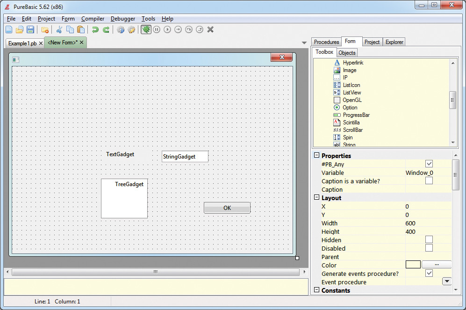Check the Disabled property checkbox
This screenshot has height=310, width=466.
tap(429, 248)
